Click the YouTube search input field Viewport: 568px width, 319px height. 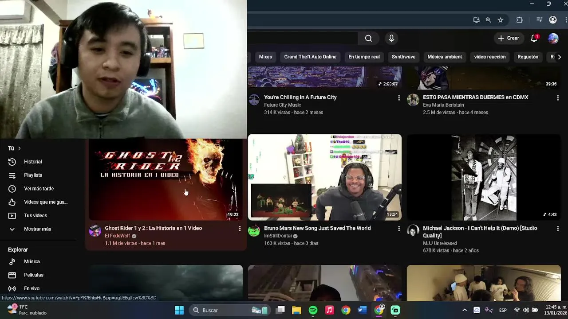click(302, 39)
